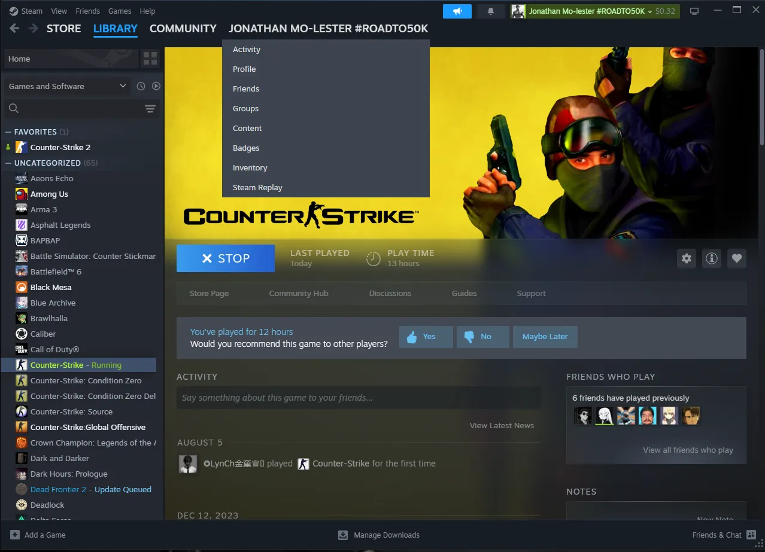The height and width of the screenshot is (552, 765).
Task: Switch library to grid collections view
Action: click(x=150, y=59)
